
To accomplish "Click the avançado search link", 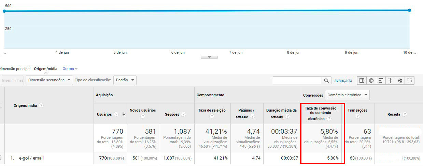I will (x=343, y=81).
